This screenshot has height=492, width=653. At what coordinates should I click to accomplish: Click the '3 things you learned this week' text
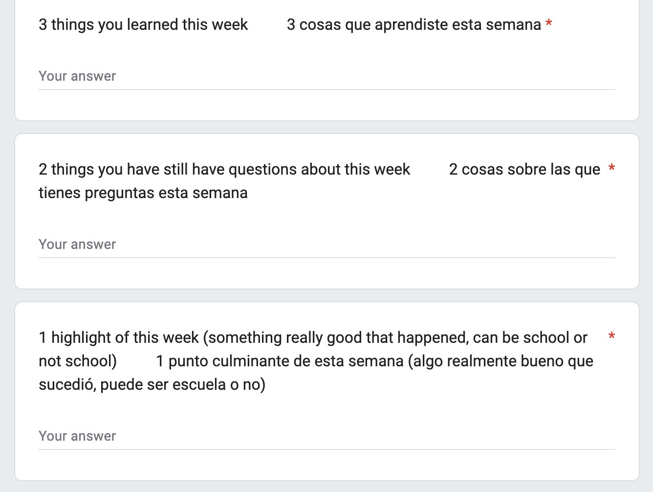tap(143, 24)
